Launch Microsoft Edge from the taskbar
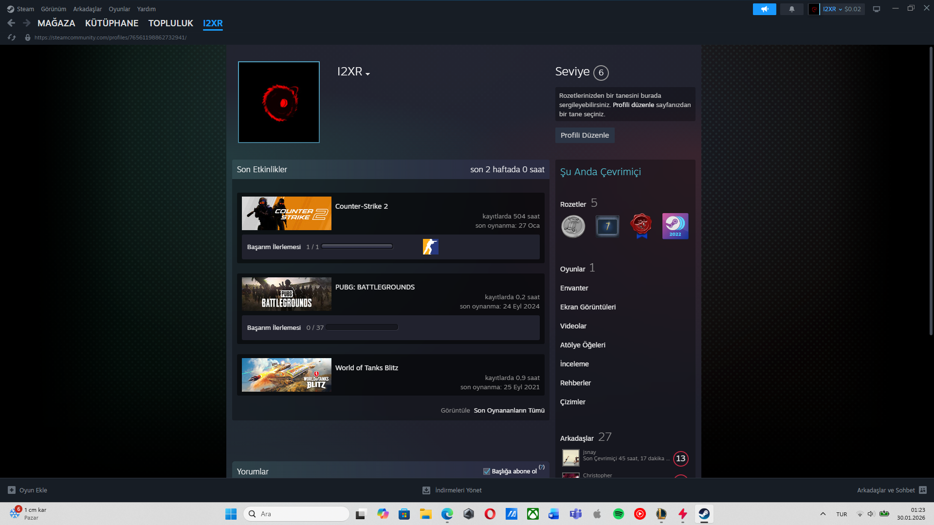The height and width of the screenshot is (525, 934). [447, 514]
